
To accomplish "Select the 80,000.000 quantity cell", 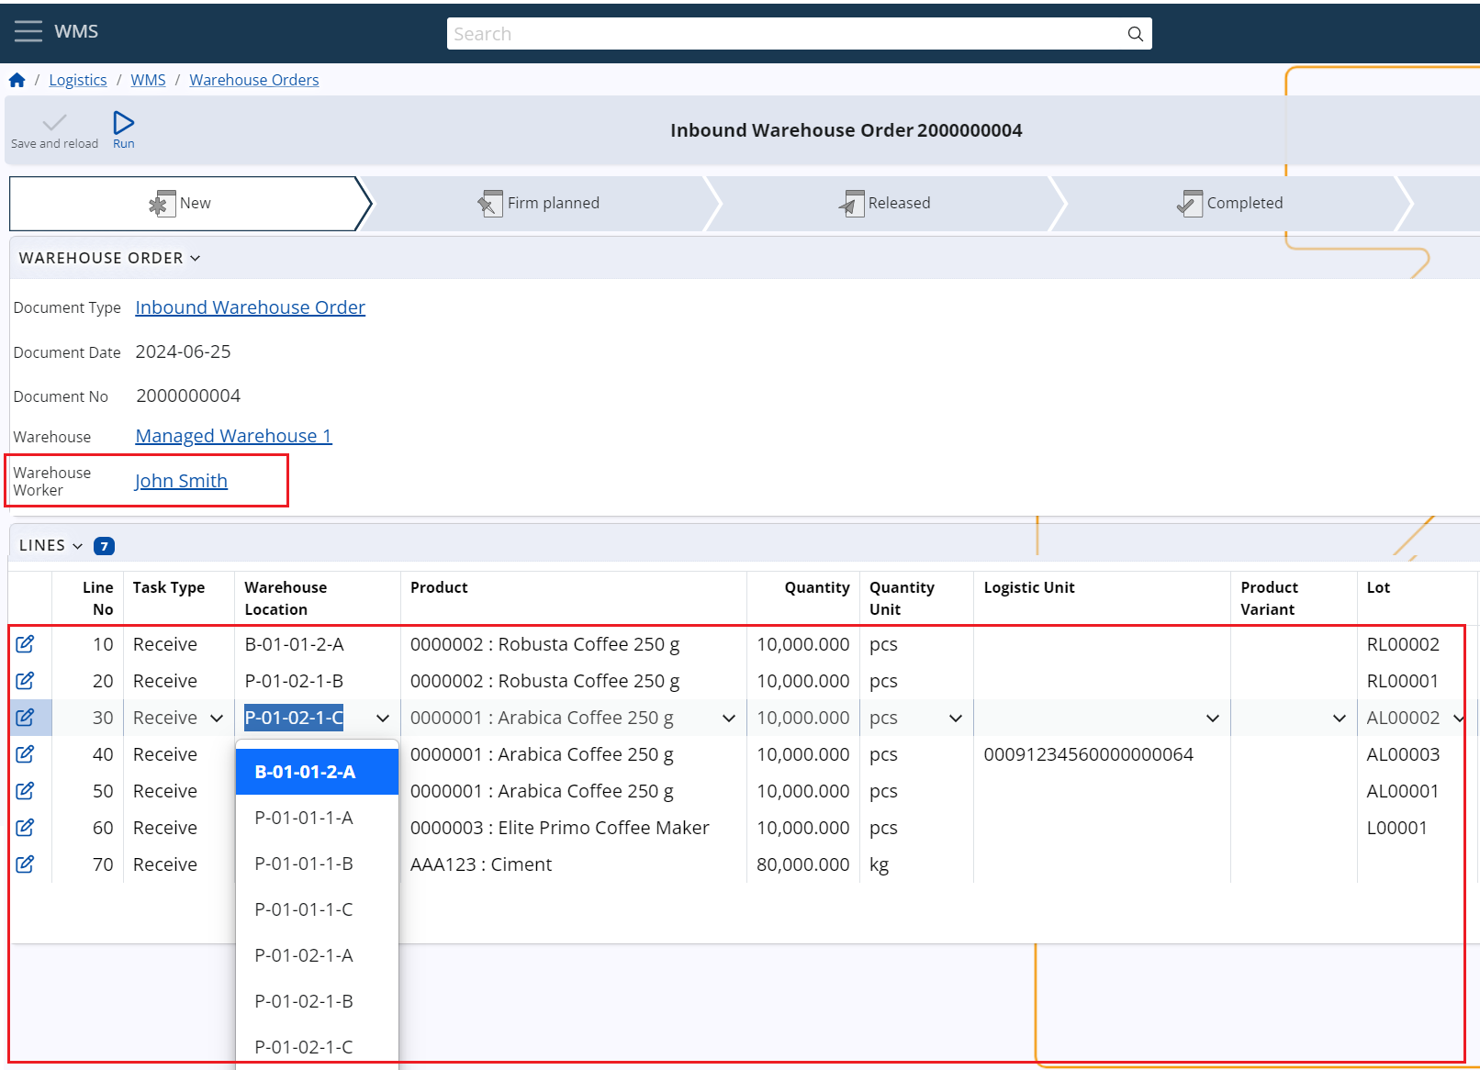I will [x=802, y=864].
